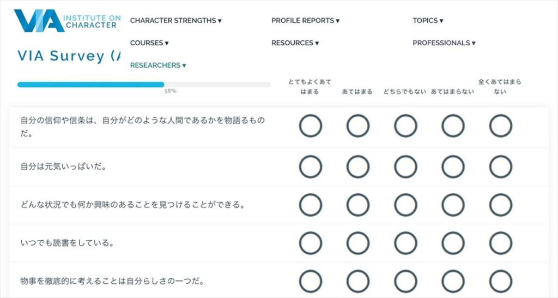This screenshot has width=558, height=298.
Task: Open the Topics dropdown
Action: [x=428, y=21]
